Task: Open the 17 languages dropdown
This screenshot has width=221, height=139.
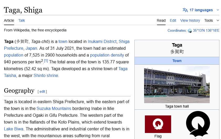Action: (201, 10)
